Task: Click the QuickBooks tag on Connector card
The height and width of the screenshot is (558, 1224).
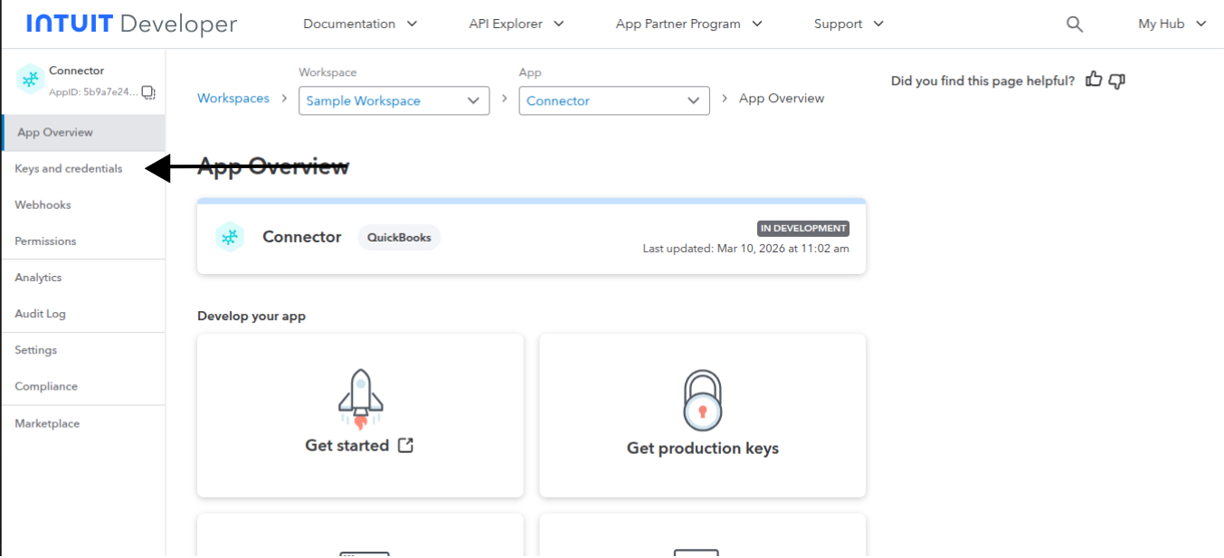Action: pos(399,238)
